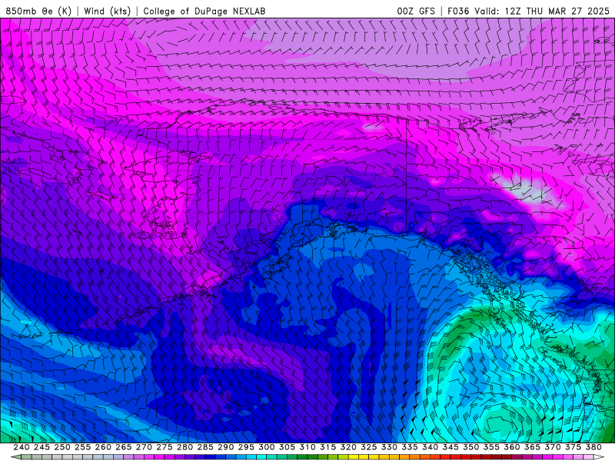Click the 295 value on the color scale
615x461 pixels.
pos(246,447)
